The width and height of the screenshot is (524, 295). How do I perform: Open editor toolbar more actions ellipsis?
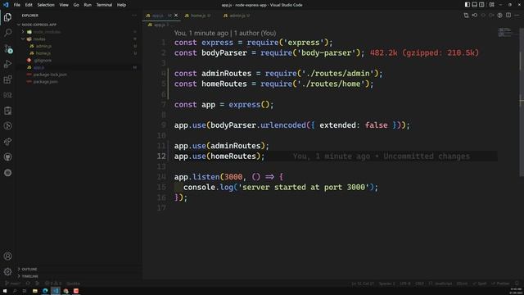517,16
